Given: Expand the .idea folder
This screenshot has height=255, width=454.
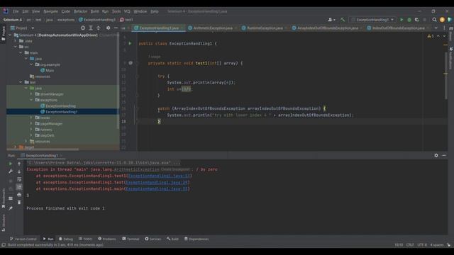Looking at the screenshot, I should point(16,41).
